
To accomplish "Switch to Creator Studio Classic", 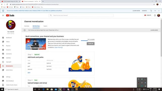I will click(12, 85).
